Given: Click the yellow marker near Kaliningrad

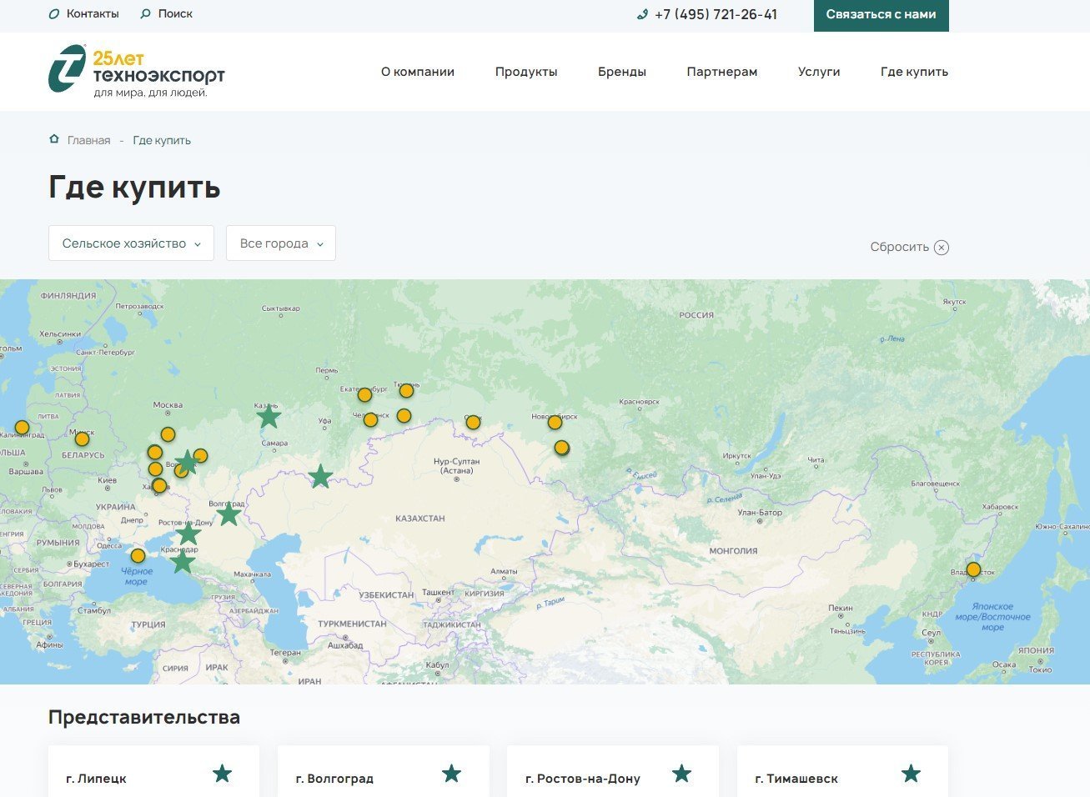Looking at the screenshot, I should click(x=22, y=428).
